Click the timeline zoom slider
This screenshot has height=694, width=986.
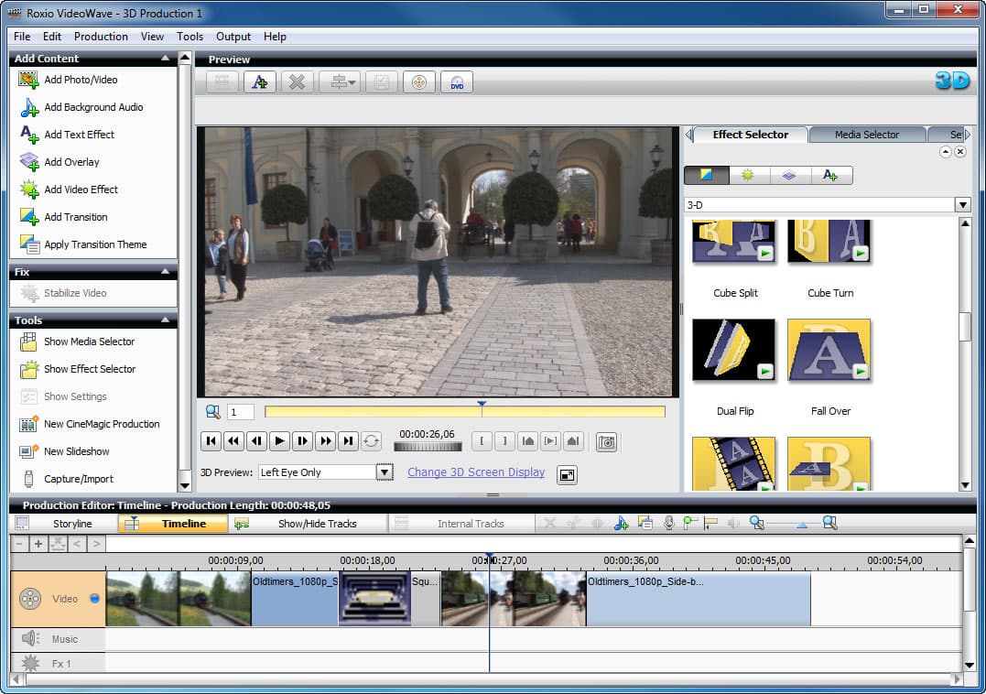(801, 525)
